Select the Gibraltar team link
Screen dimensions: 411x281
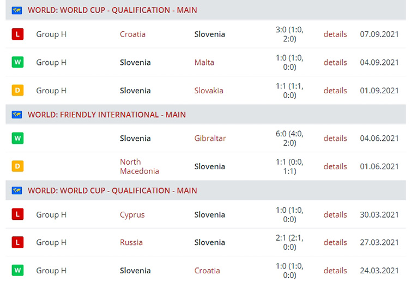[210, 138]
